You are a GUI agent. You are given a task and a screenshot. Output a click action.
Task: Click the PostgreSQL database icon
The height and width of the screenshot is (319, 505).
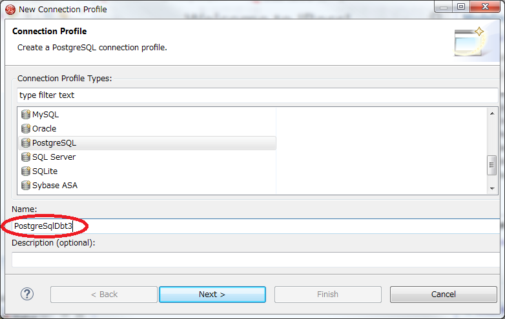pos(26,142)
